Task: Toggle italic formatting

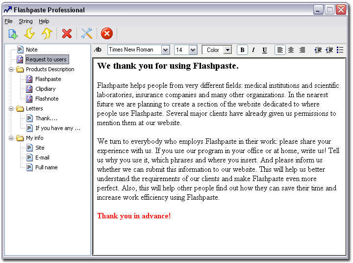Action: click(x=253, y=50)
